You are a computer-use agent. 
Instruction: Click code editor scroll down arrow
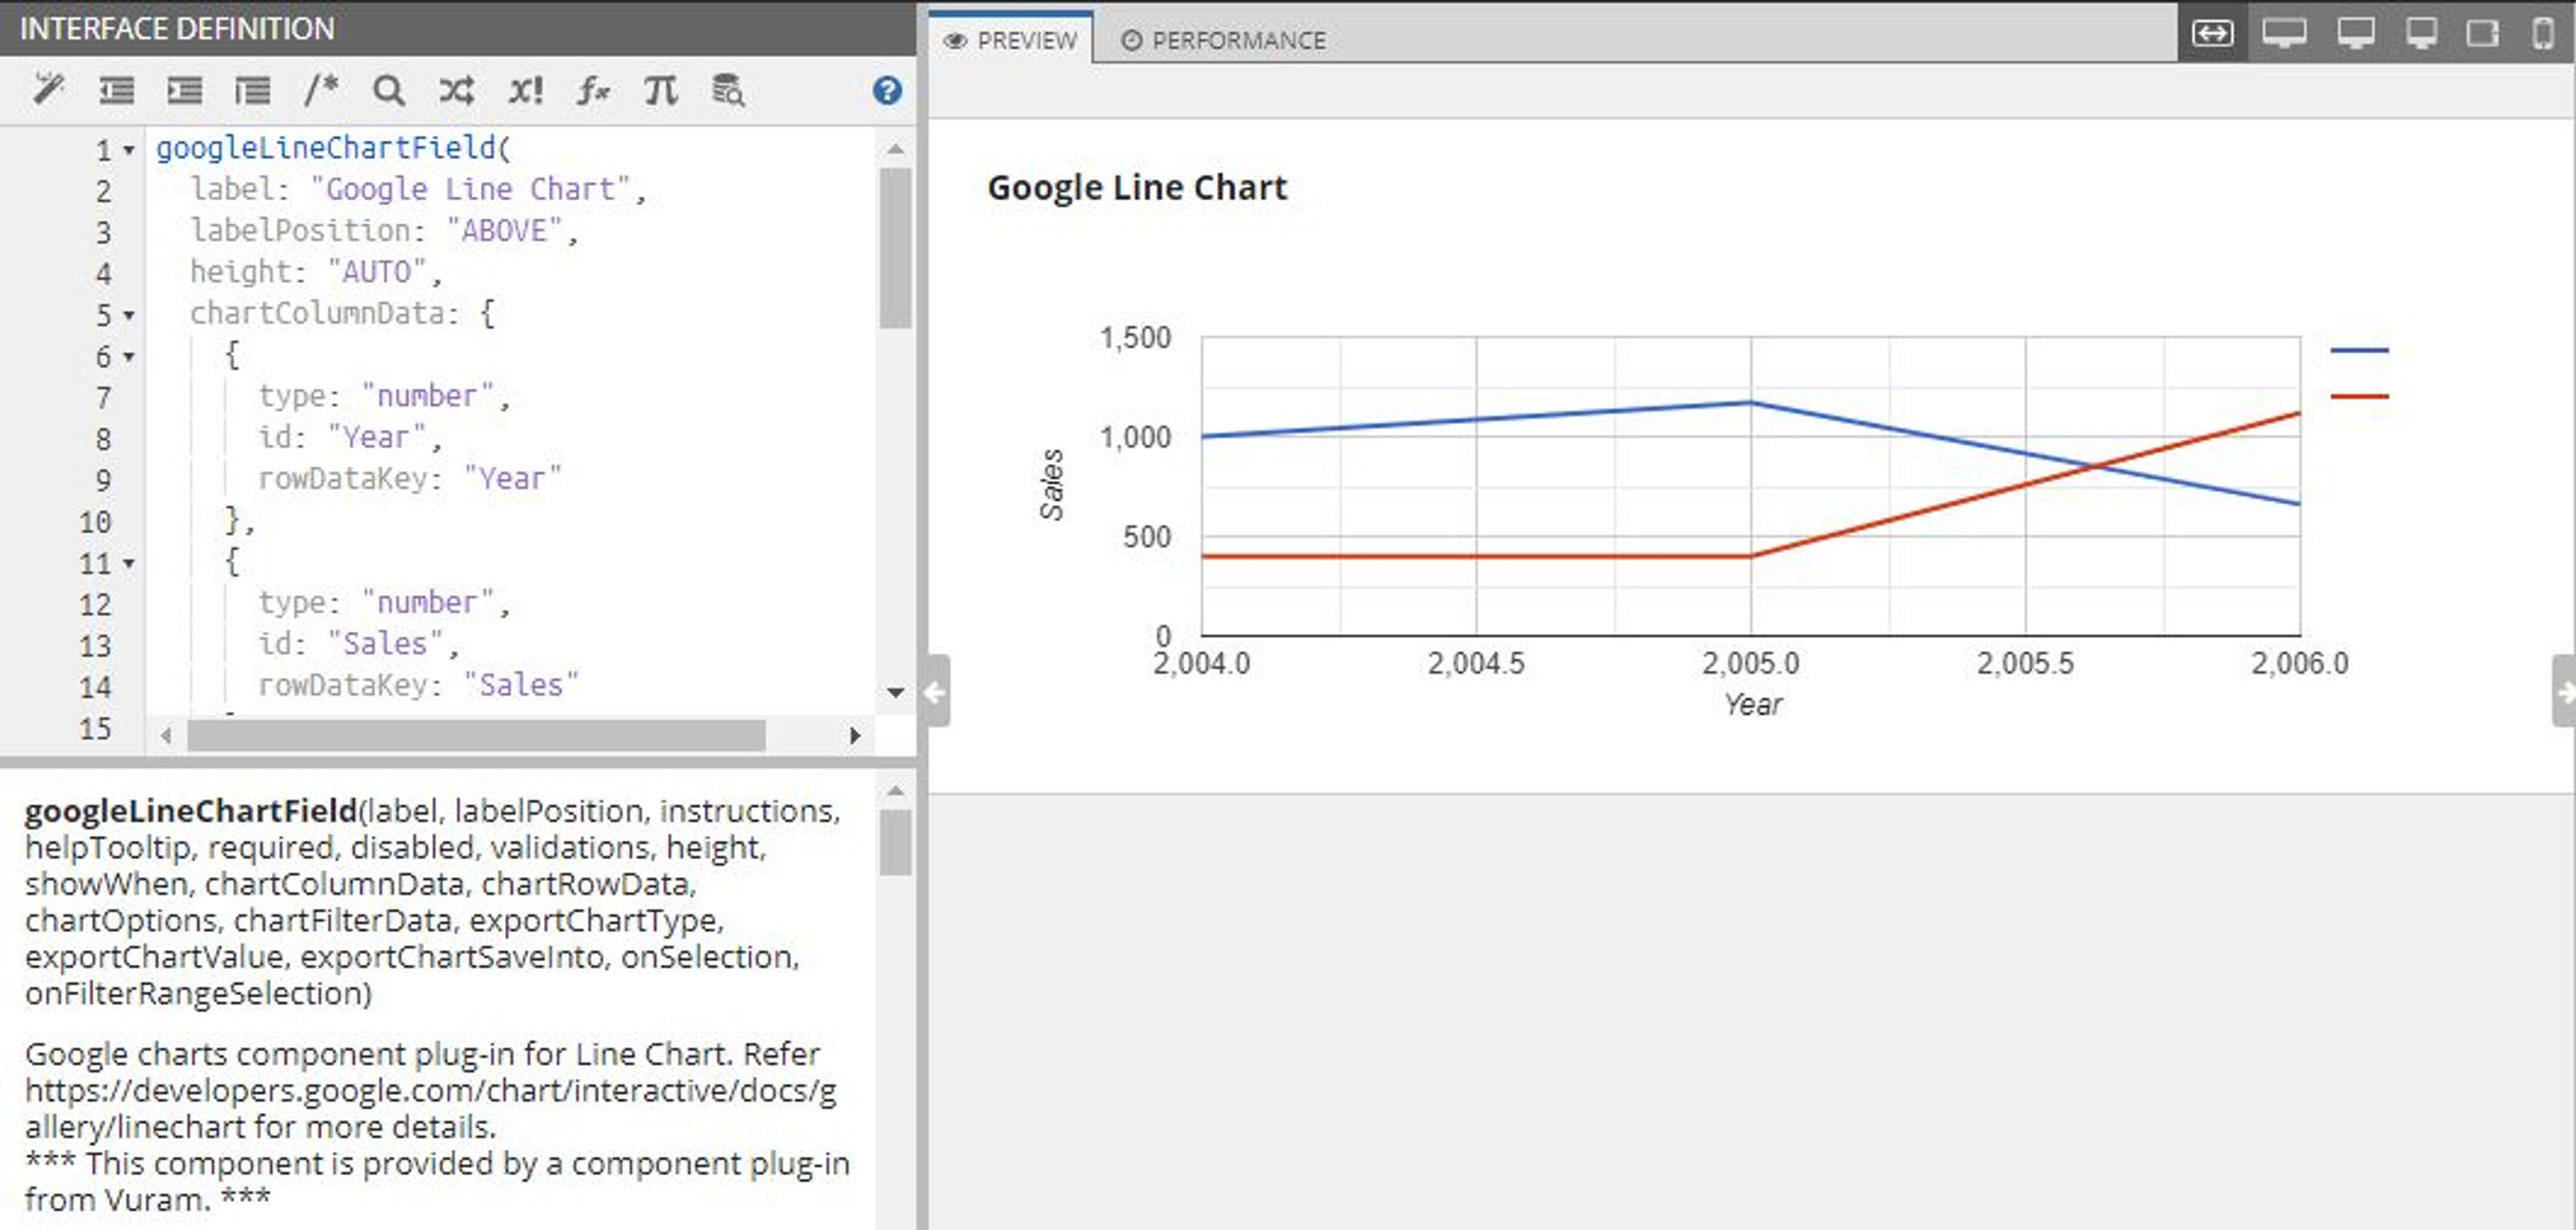pyautogui.click(x=896, y=692)
